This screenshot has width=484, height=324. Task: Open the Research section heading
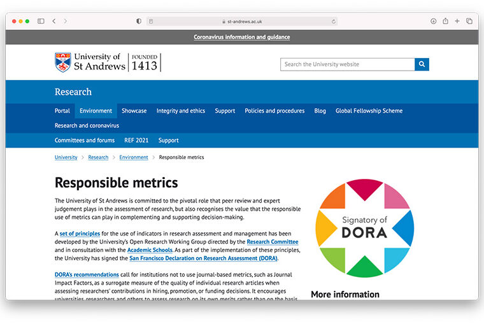click(x=73, y=92)
